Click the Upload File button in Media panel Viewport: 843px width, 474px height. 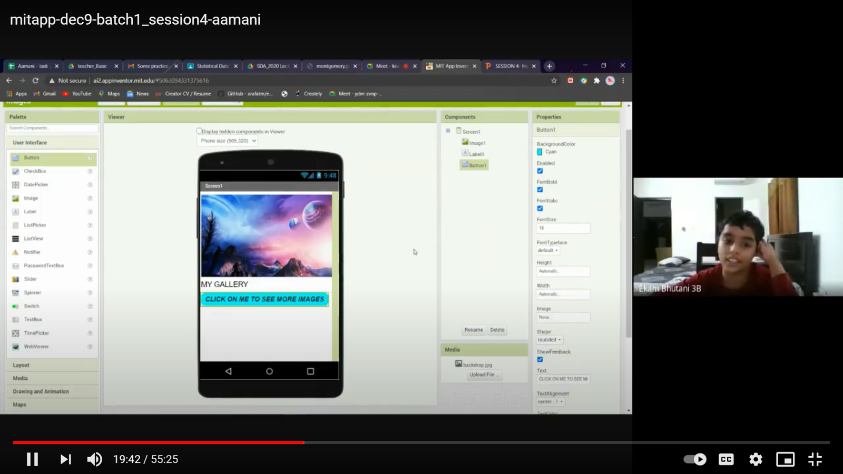(x=484, y=374)
